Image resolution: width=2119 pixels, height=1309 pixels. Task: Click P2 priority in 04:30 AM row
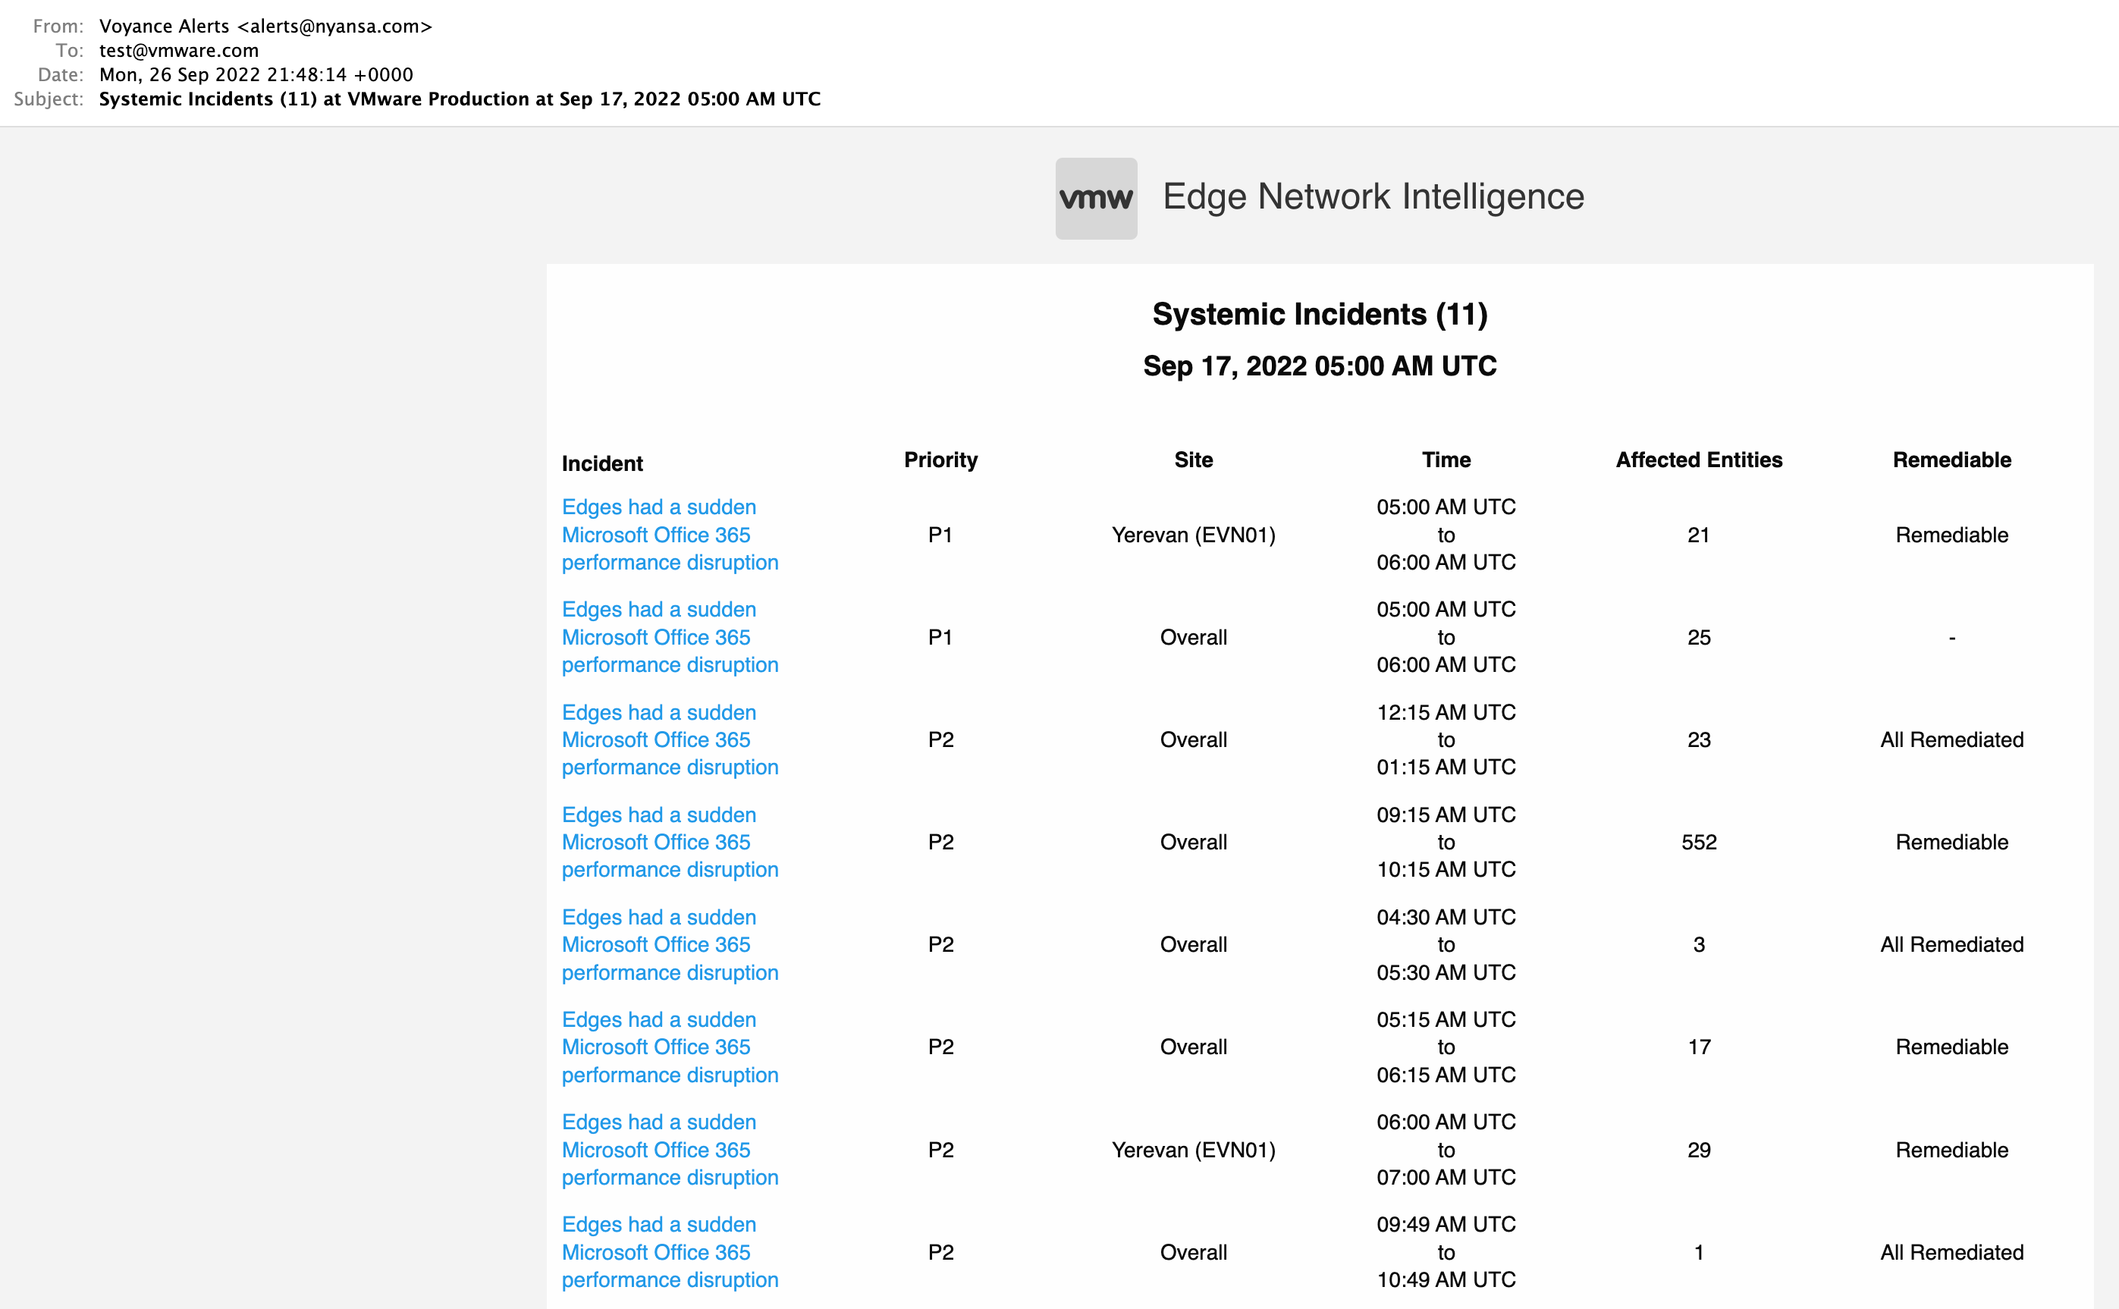pyautogui.click(x=941, y=944)
